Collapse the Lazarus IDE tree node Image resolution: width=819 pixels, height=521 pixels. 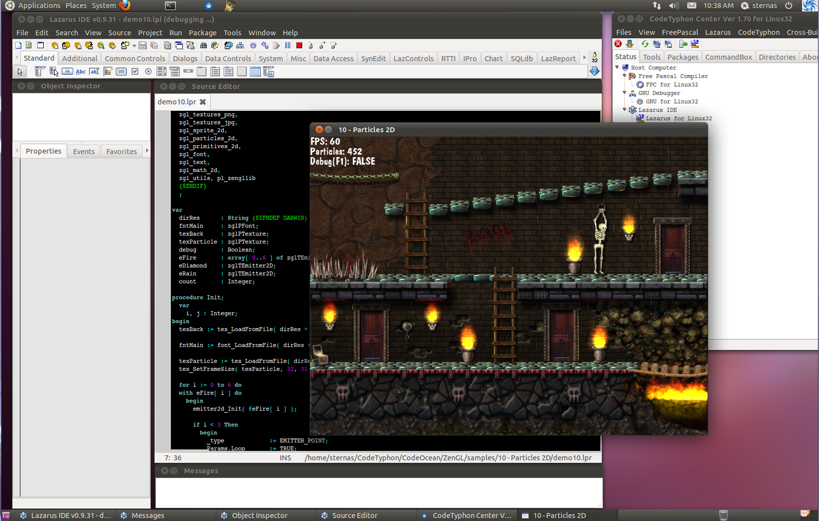625,109
